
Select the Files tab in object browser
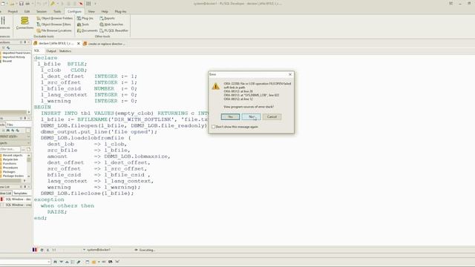pyautogui.click(x=10, y=125)
